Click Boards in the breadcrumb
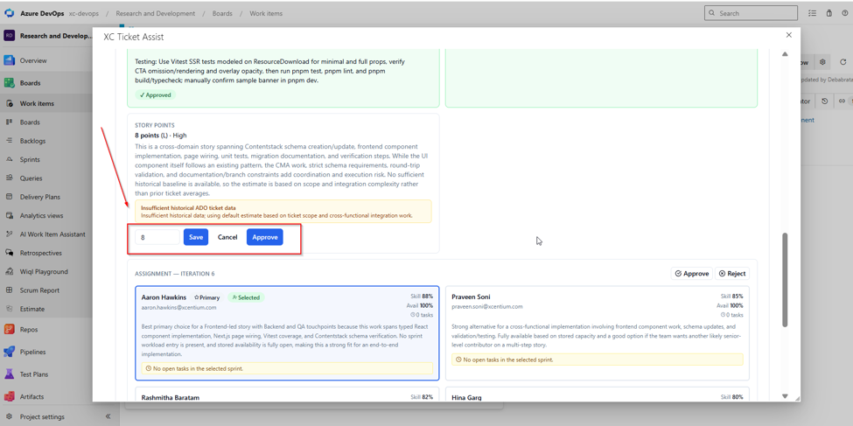The height and width of the screenshot is (426, 853). click(x=222, y=13)
